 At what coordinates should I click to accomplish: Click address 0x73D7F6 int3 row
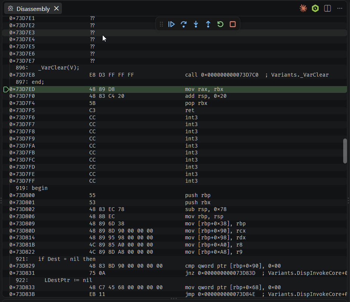174,118
